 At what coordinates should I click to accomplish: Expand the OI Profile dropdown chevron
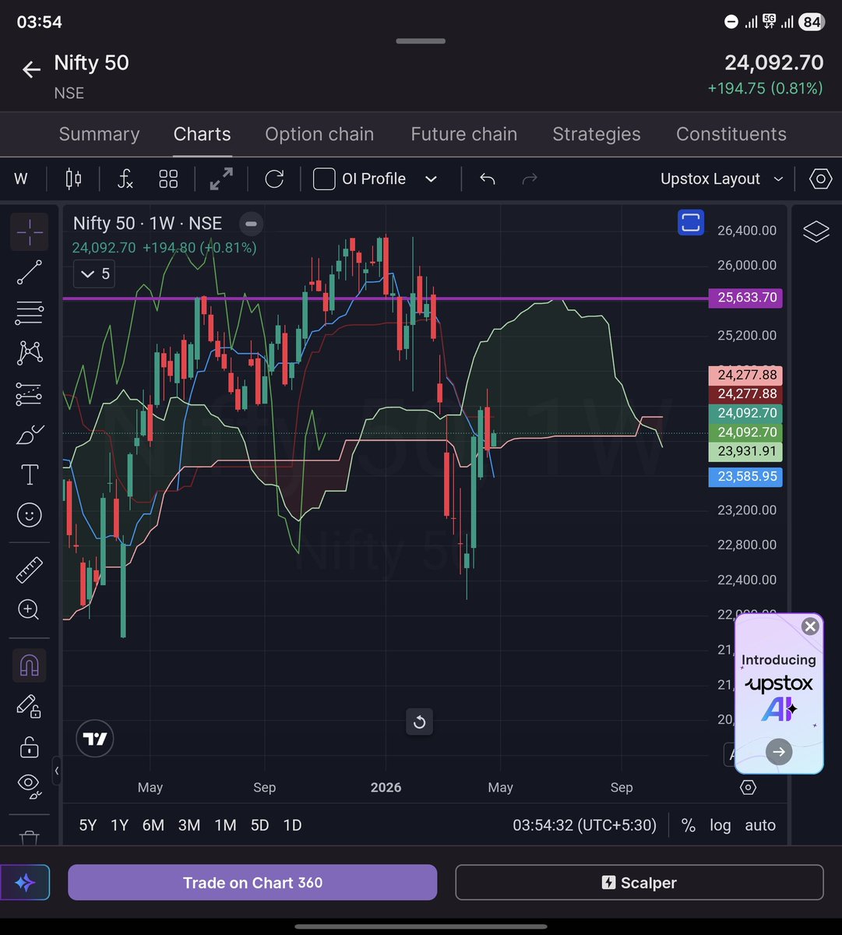pos(431,178)
